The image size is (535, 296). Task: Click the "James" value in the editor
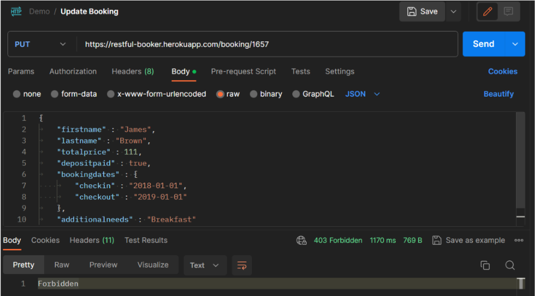(x=135, y=129)
